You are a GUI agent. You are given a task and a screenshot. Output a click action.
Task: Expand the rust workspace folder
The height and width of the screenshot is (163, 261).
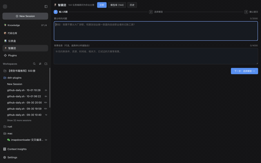tap(25, 127)
